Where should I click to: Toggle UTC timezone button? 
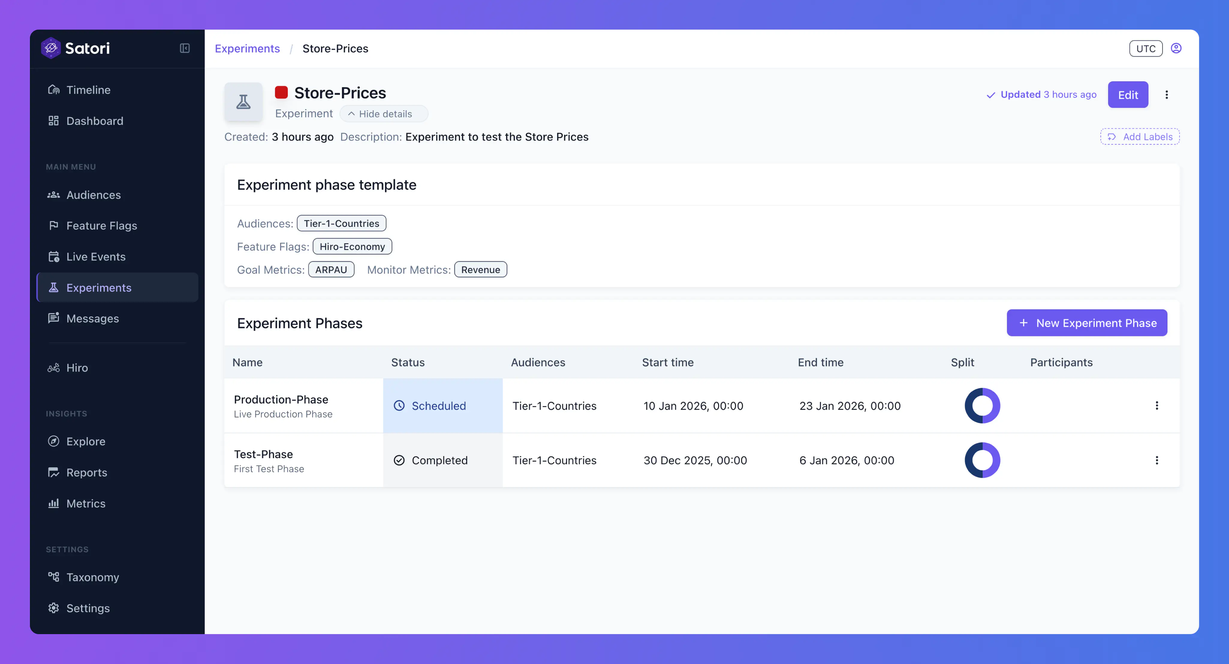click(x=1145, y=49)
